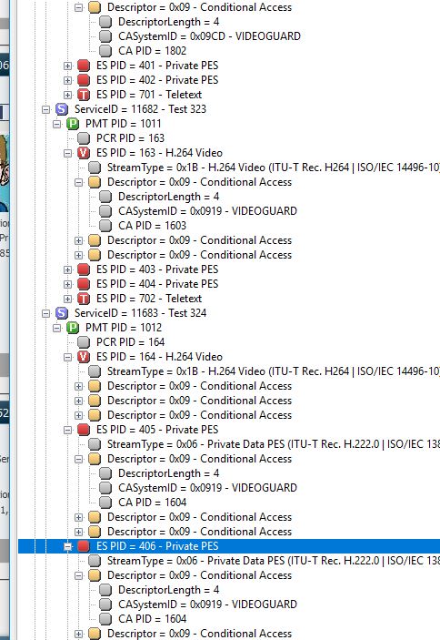Screen dimensions: 440x640
Task: Collapse ES PID 405 Private PES node
Action: click(x=67, y=430)
